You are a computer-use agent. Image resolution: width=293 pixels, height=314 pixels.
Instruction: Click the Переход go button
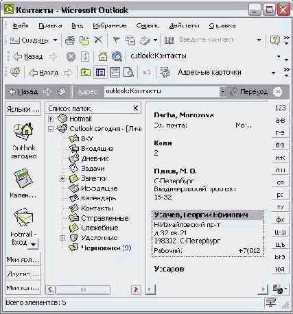point(249,92)
